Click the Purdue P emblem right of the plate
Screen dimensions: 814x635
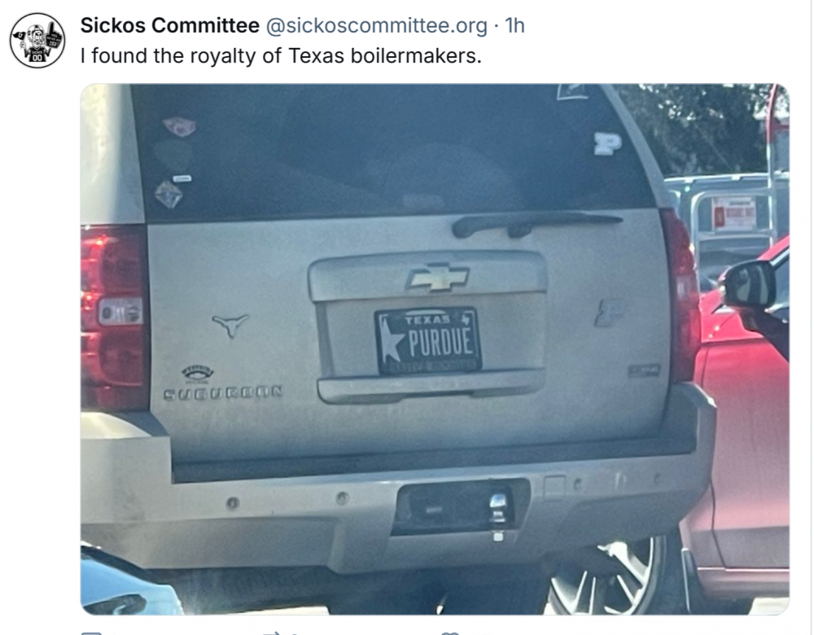point(610,313)
